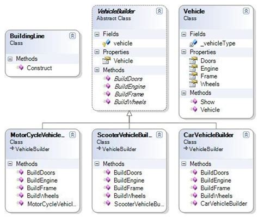Collapse Fields section in VehicleBuilder
The image size is (258, 217).
[97, 34]
